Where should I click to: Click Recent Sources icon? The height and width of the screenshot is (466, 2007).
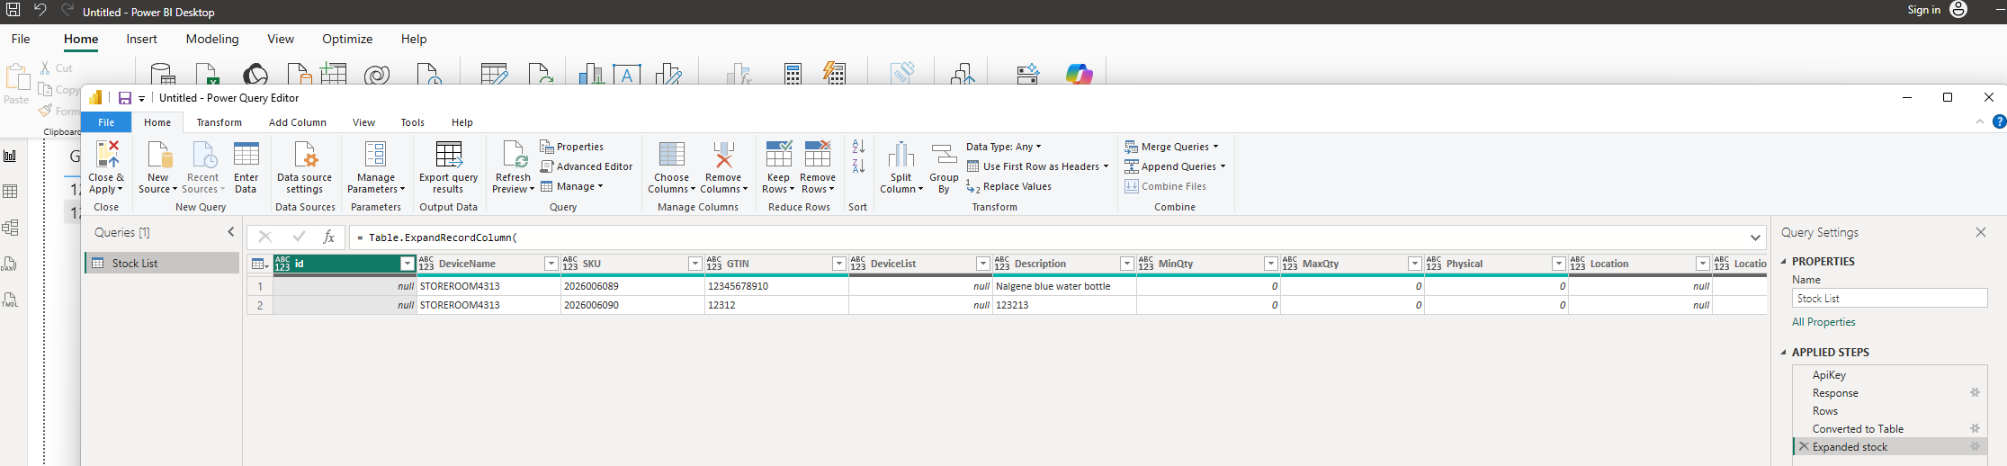pyautogui.click(x=204, y=155)
